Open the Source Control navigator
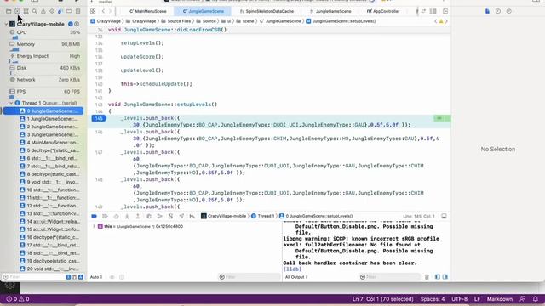Screen dimensions: 545x306 click(17, 11)
